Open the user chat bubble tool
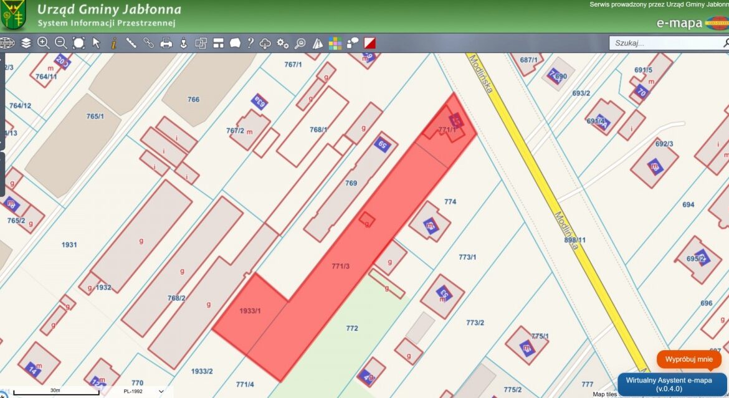The width and height of the screenshot is (729, 398). point(353,43)
